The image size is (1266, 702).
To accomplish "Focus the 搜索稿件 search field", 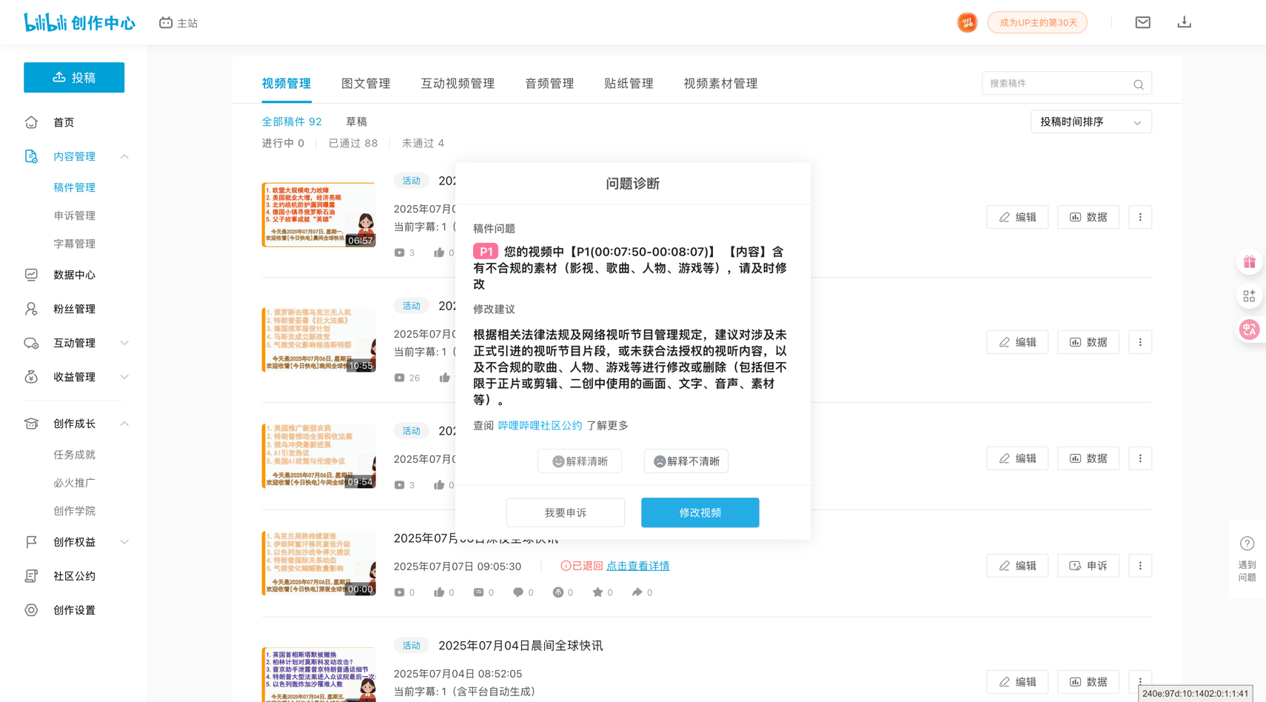I will pos(1067,84).
